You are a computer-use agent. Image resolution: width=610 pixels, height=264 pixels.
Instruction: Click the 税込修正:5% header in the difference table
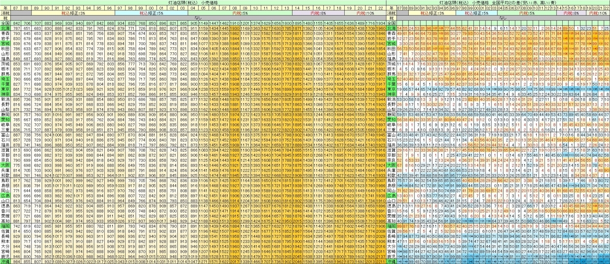[x=476, y=13]
